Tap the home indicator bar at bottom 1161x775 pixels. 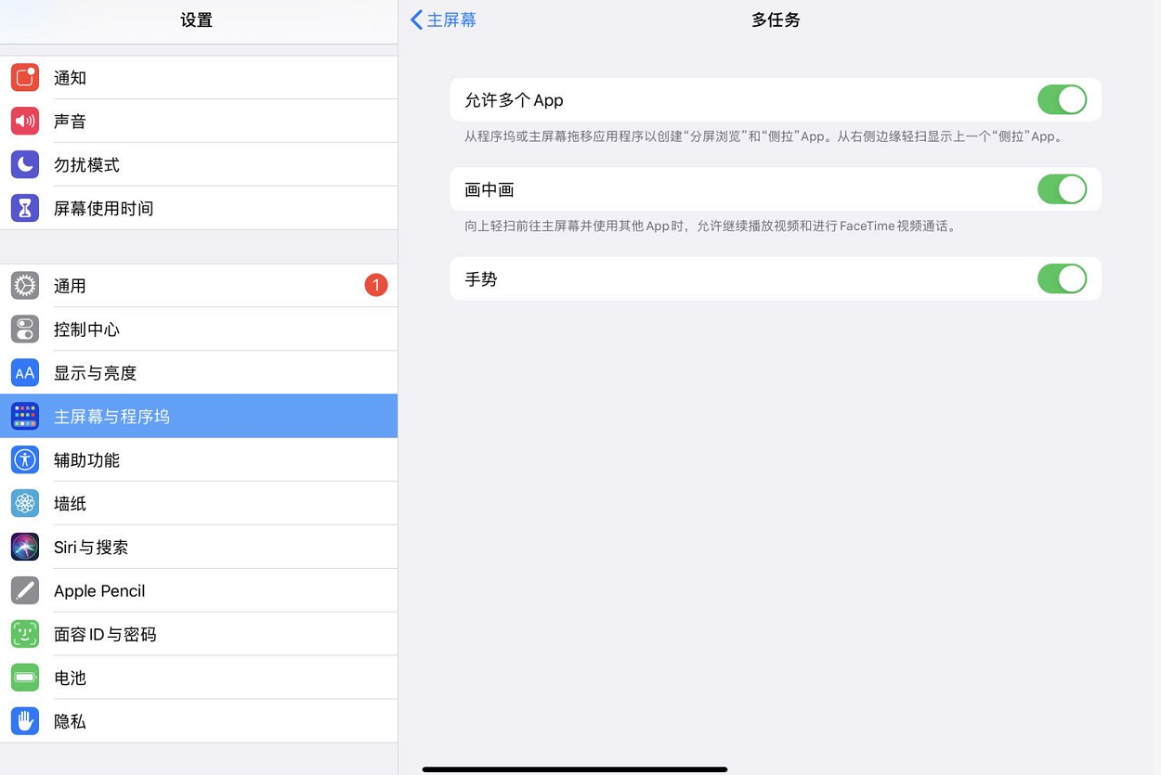[x=575, y=769]
